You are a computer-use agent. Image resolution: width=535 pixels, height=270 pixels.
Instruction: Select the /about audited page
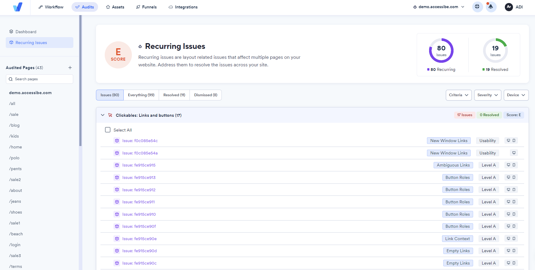coord(15,190)
